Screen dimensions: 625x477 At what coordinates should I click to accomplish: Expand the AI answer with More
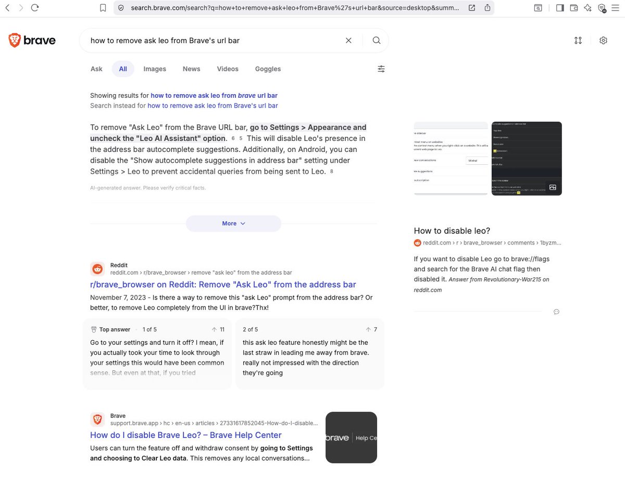(x=233, y=224)
